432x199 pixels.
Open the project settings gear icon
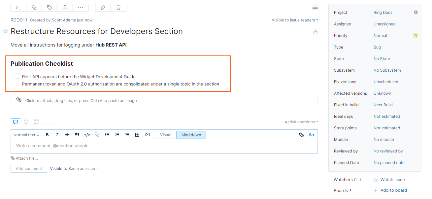[415, 12]
